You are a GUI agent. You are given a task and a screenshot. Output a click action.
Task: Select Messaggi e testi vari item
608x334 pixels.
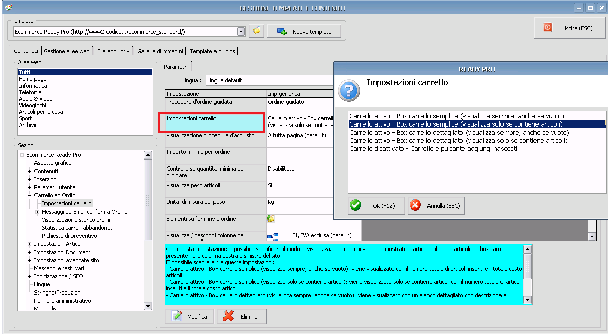[59, 268]
